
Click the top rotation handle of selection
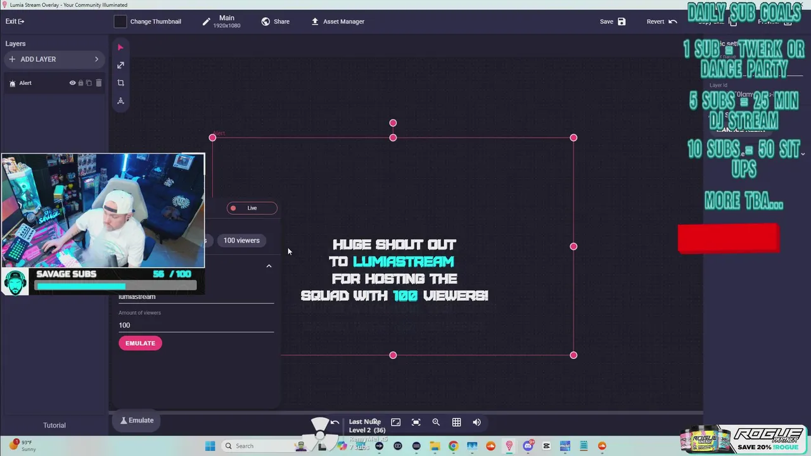pyautogui.click(x=393, y=123)
